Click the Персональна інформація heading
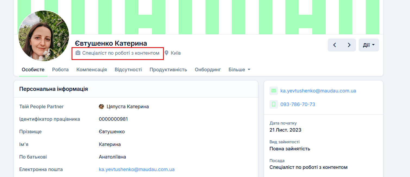 click(53, 89)
